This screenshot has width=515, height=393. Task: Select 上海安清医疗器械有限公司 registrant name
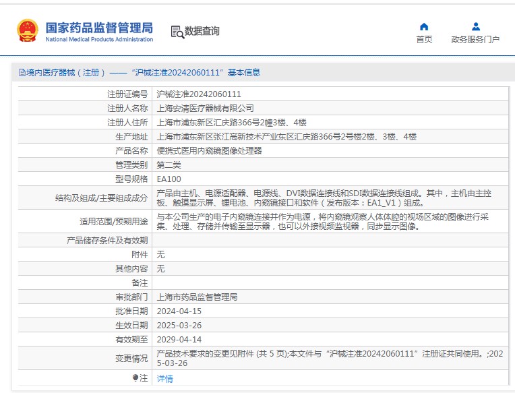pos(206,109)
